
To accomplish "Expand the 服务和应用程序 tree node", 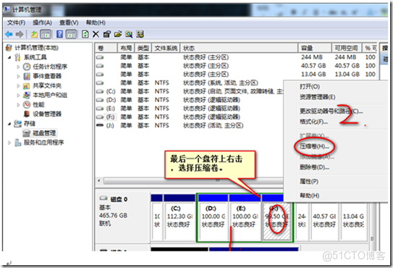I will 9,143.
